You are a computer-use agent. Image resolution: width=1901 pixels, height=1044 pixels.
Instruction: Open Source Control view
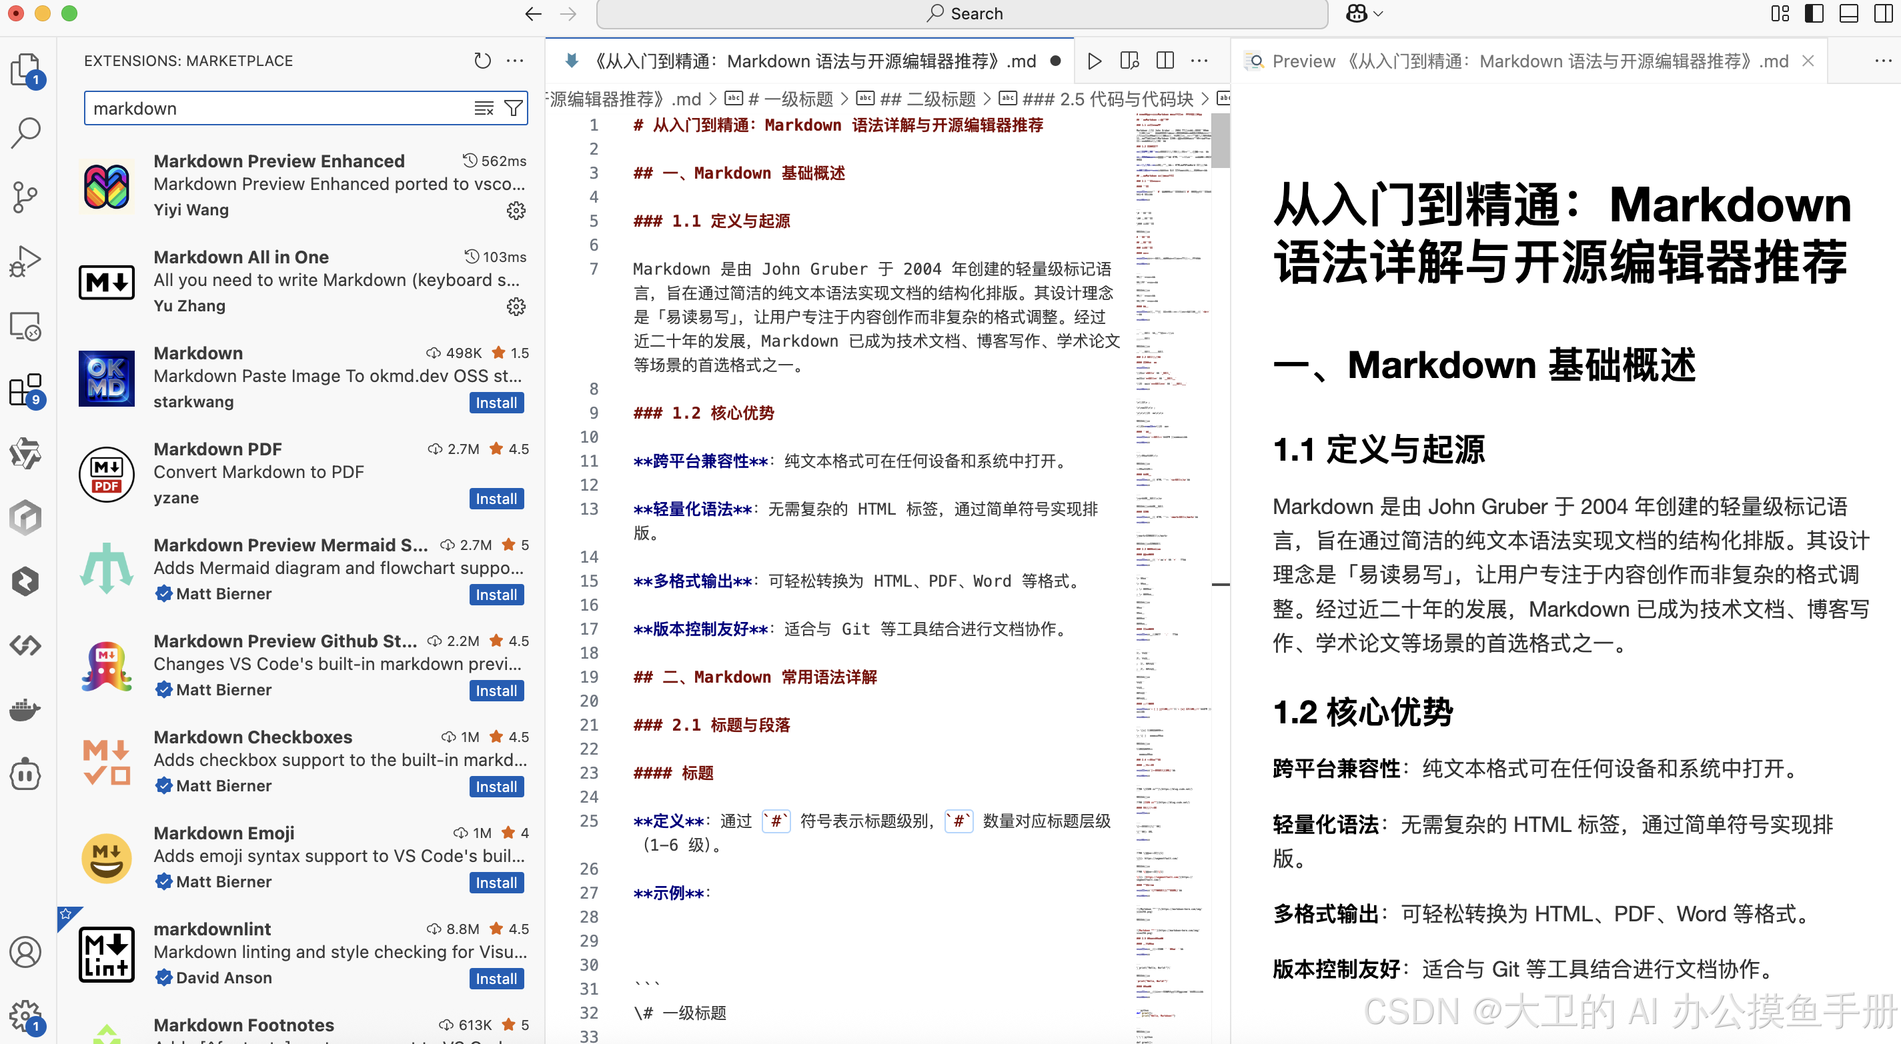[x=26, y=197]
